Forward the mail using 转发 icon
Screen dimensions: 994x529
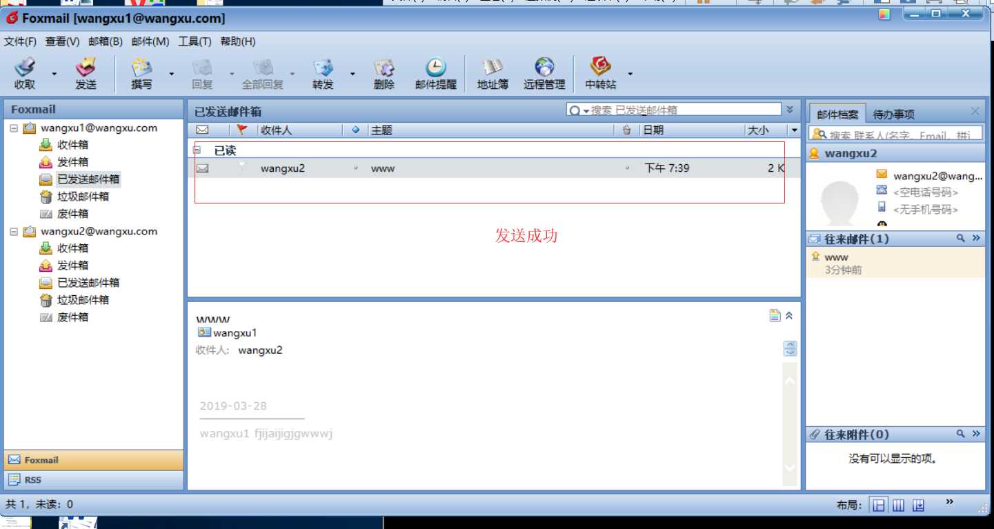point(323,67)
